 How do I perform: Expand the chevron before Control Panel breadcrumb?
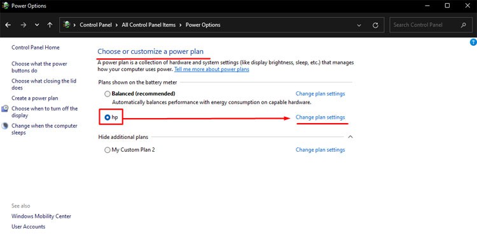[x=74, y=25]
